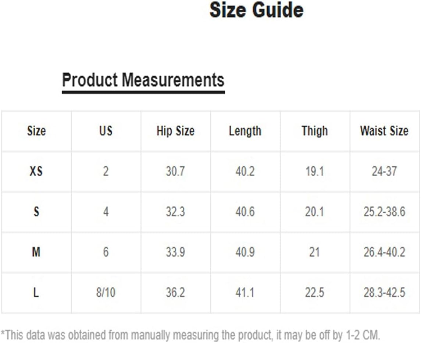The width and height of the screenshot is (421, 343).
Task: Click the Length column header
Action: tap(245, 131)
